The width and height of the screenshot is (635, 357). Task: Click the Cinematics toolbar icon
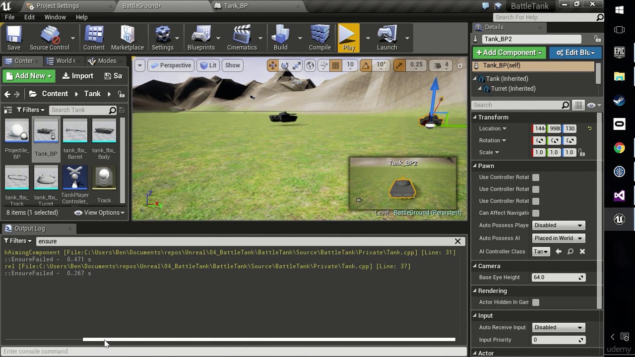tap(242, 38)
